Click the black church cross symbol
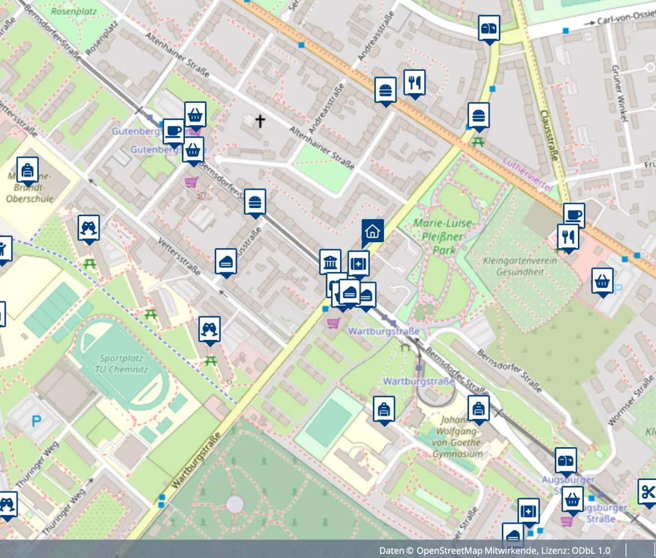The image size is (656, 558). pos(260,121)
